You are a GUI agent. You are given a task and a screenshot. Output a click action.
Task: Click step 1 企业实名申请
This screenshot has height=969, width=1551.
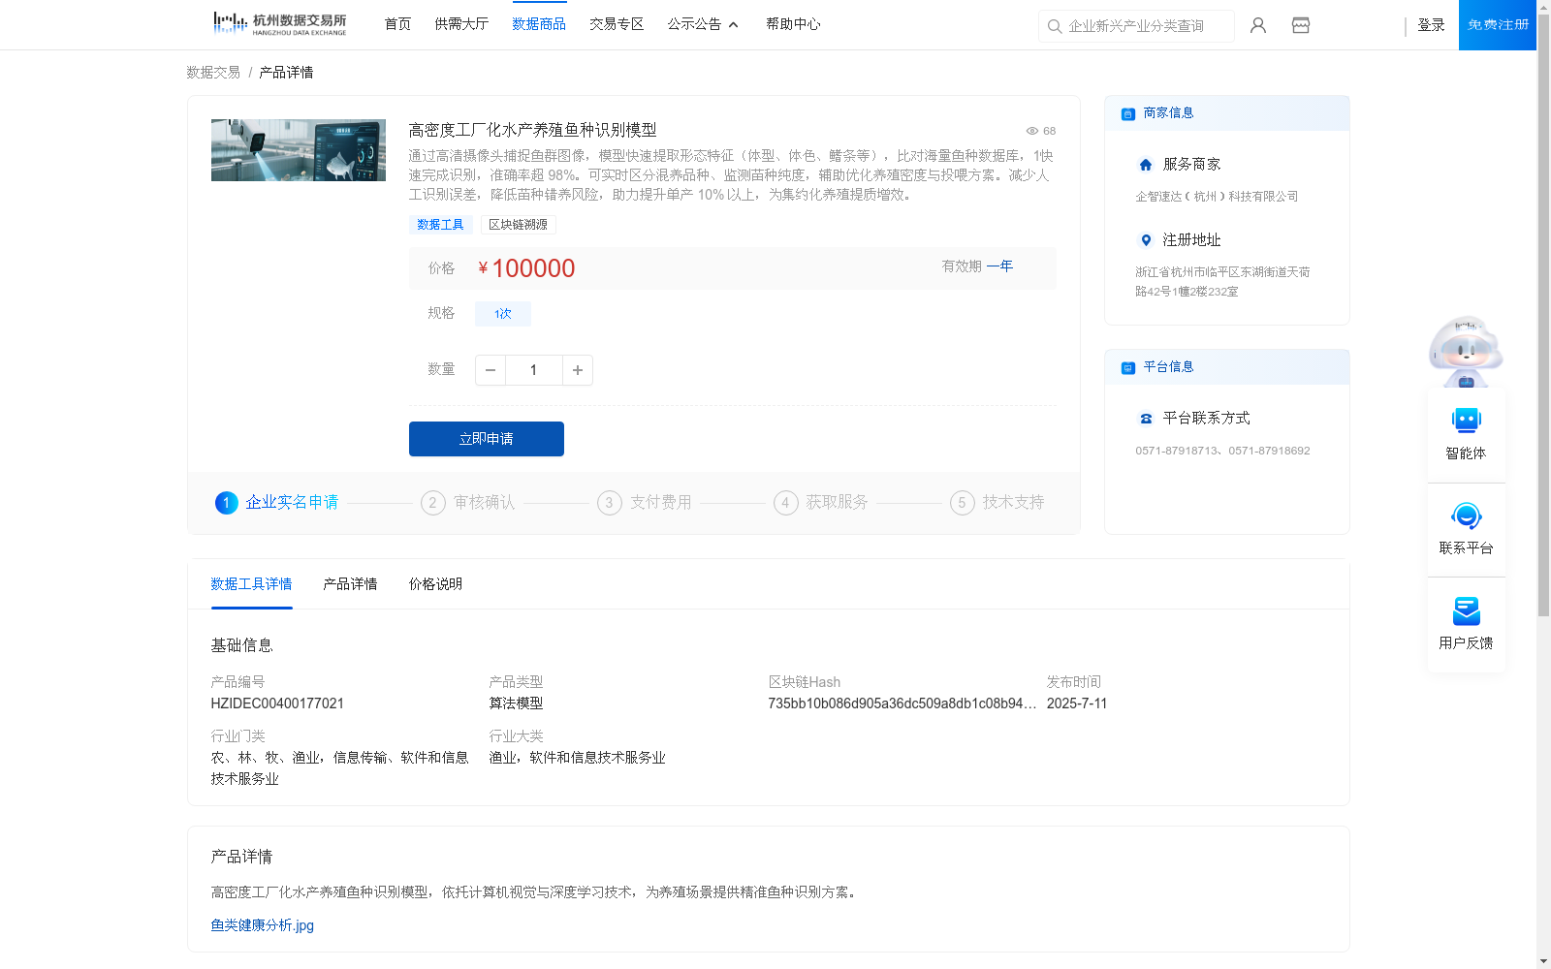(277, 503)
